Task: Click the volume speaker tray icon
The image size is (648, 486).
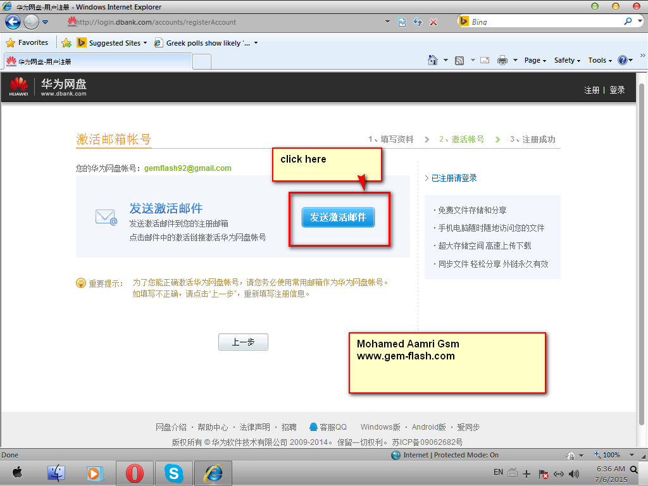Action: tap(574, 474)
